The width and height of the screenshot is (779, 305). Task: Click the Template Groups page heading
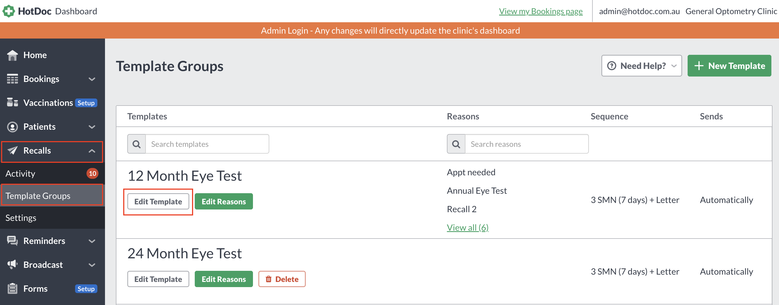pos(170,66)
